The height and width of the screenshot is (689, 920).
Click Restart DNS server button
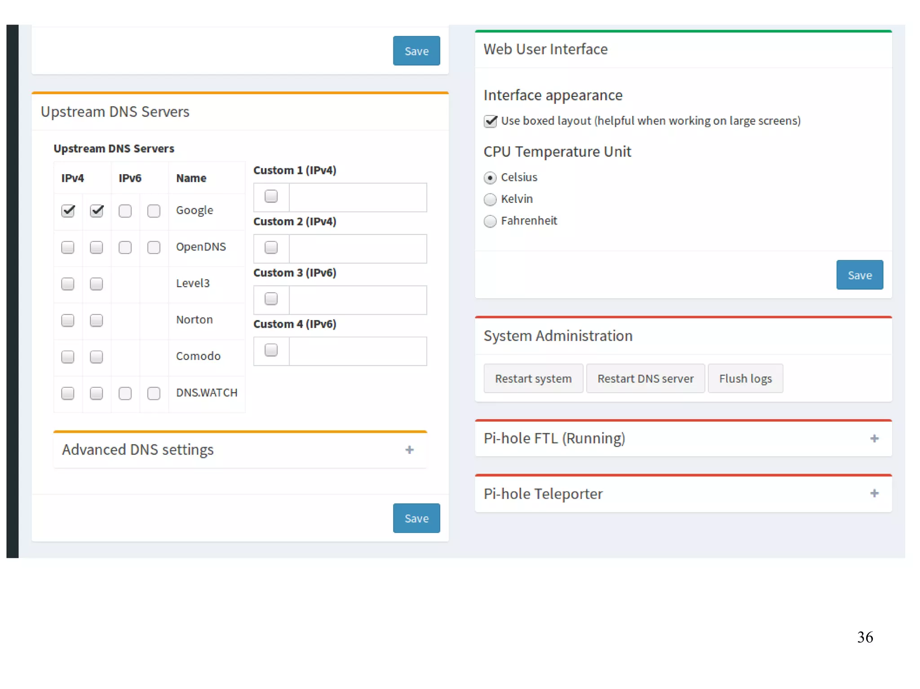click(x=645, y=378)
